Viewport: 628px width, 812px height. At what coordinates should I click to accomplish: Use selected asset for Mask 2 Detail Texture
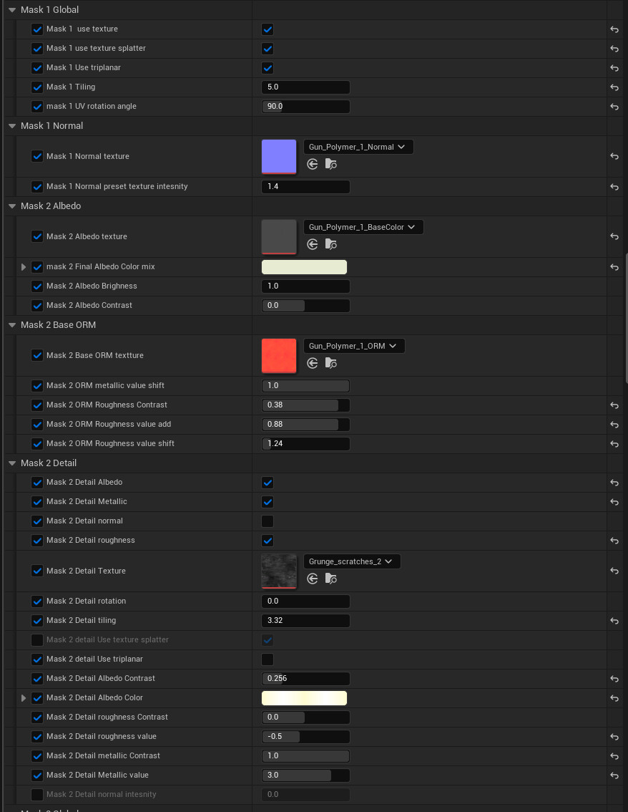pyautogui.click(x=312, y=579)
